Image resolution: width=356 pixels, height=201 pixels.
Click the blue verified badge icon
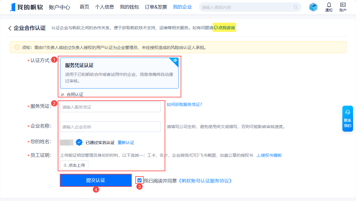click(79, 142)
